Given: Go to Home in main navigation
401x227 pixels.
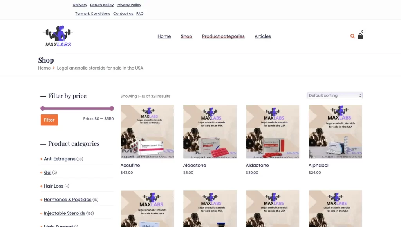Looking at the screenshot, I should point(164,36).
